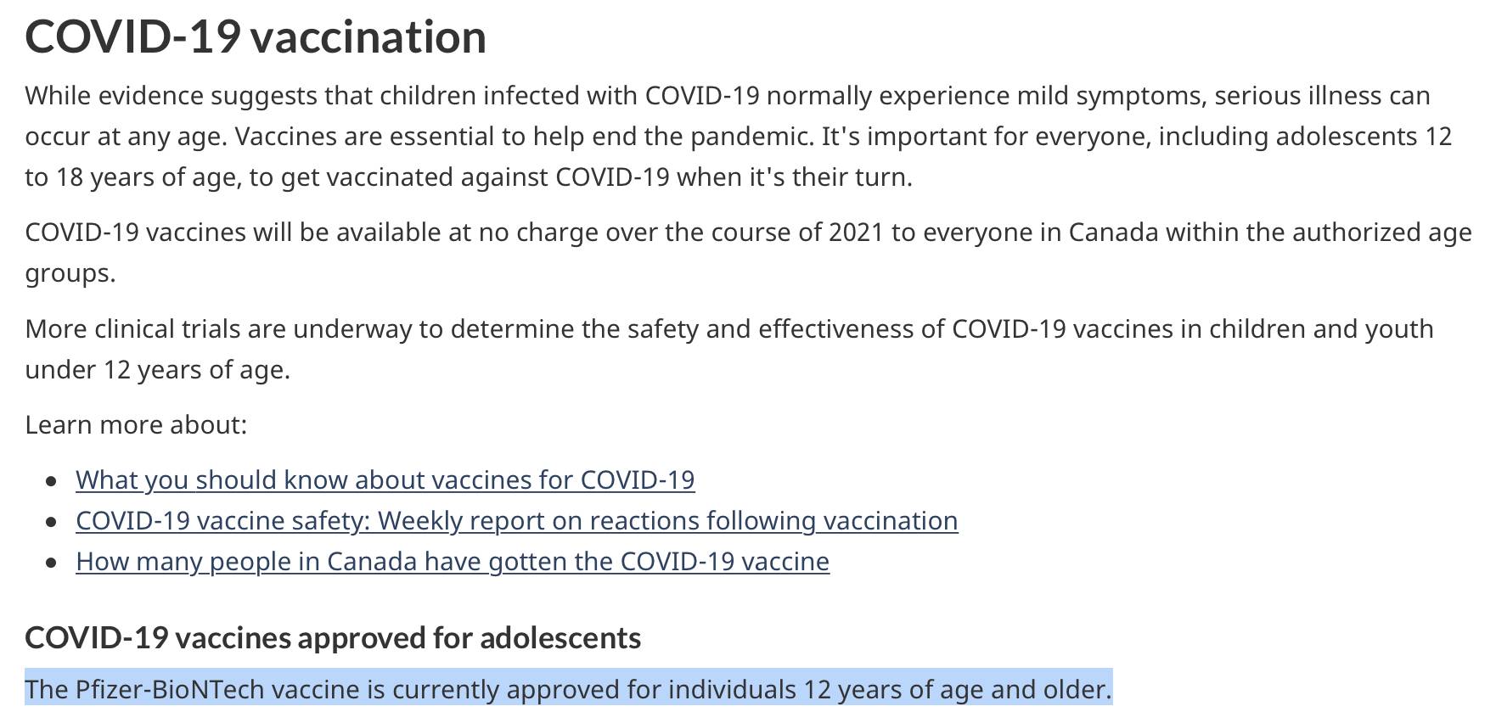Click the 'Learn more about:' text
1496x723 pixels.
136,424
